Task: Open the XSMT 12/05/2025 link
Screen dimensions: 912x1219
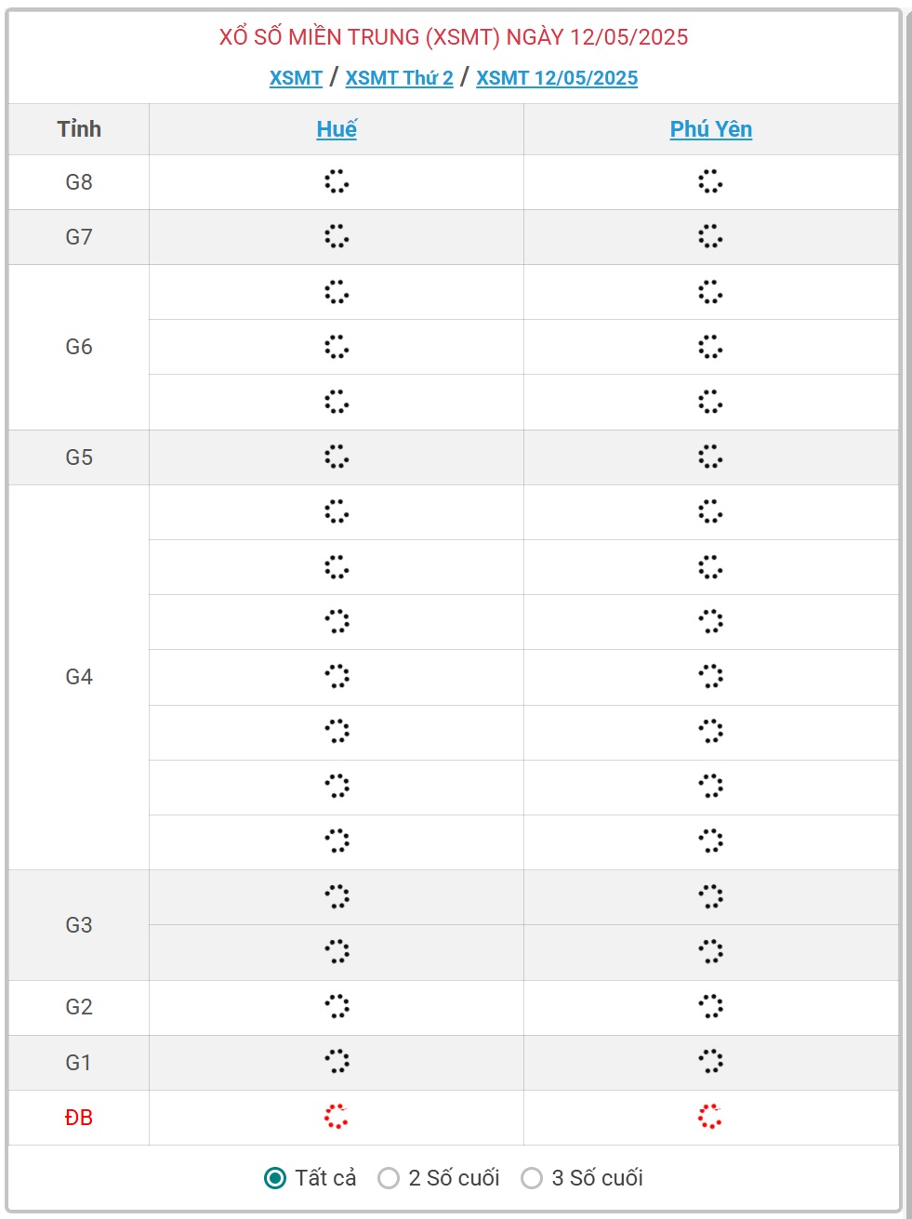Action: [557, 78]
